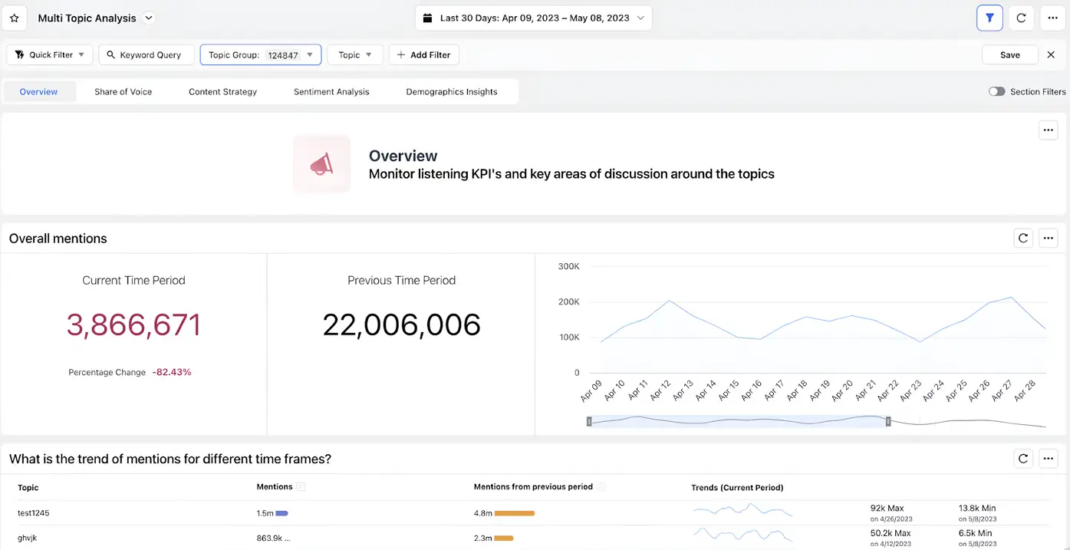The height and width of the screenshot is (550, 1070).
Task: Click the 92k Max value for test1245
Action: [887, 508]
